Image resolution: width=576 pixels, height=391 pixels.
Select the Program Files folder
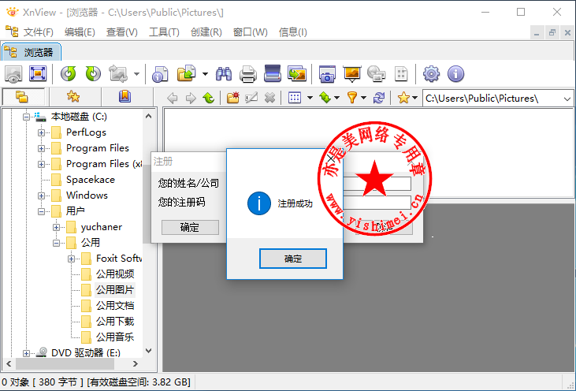tap(98, 148)
